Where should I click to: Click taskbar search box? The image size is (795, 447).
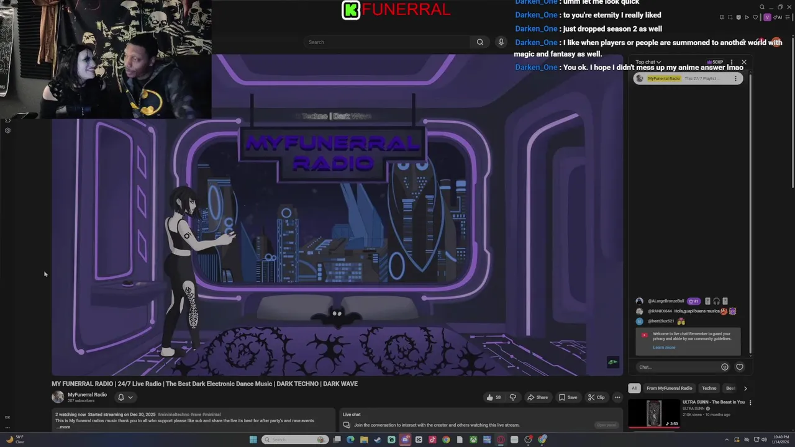click(x=294, y=440)
